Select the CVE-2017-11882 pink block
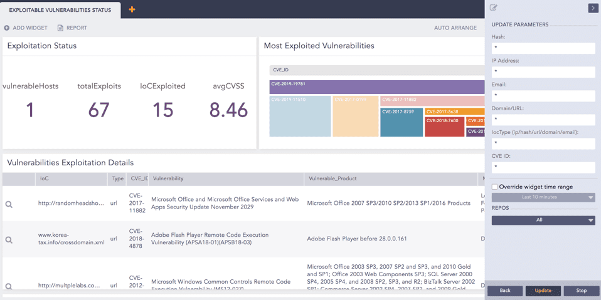 (x=433, y=101)
